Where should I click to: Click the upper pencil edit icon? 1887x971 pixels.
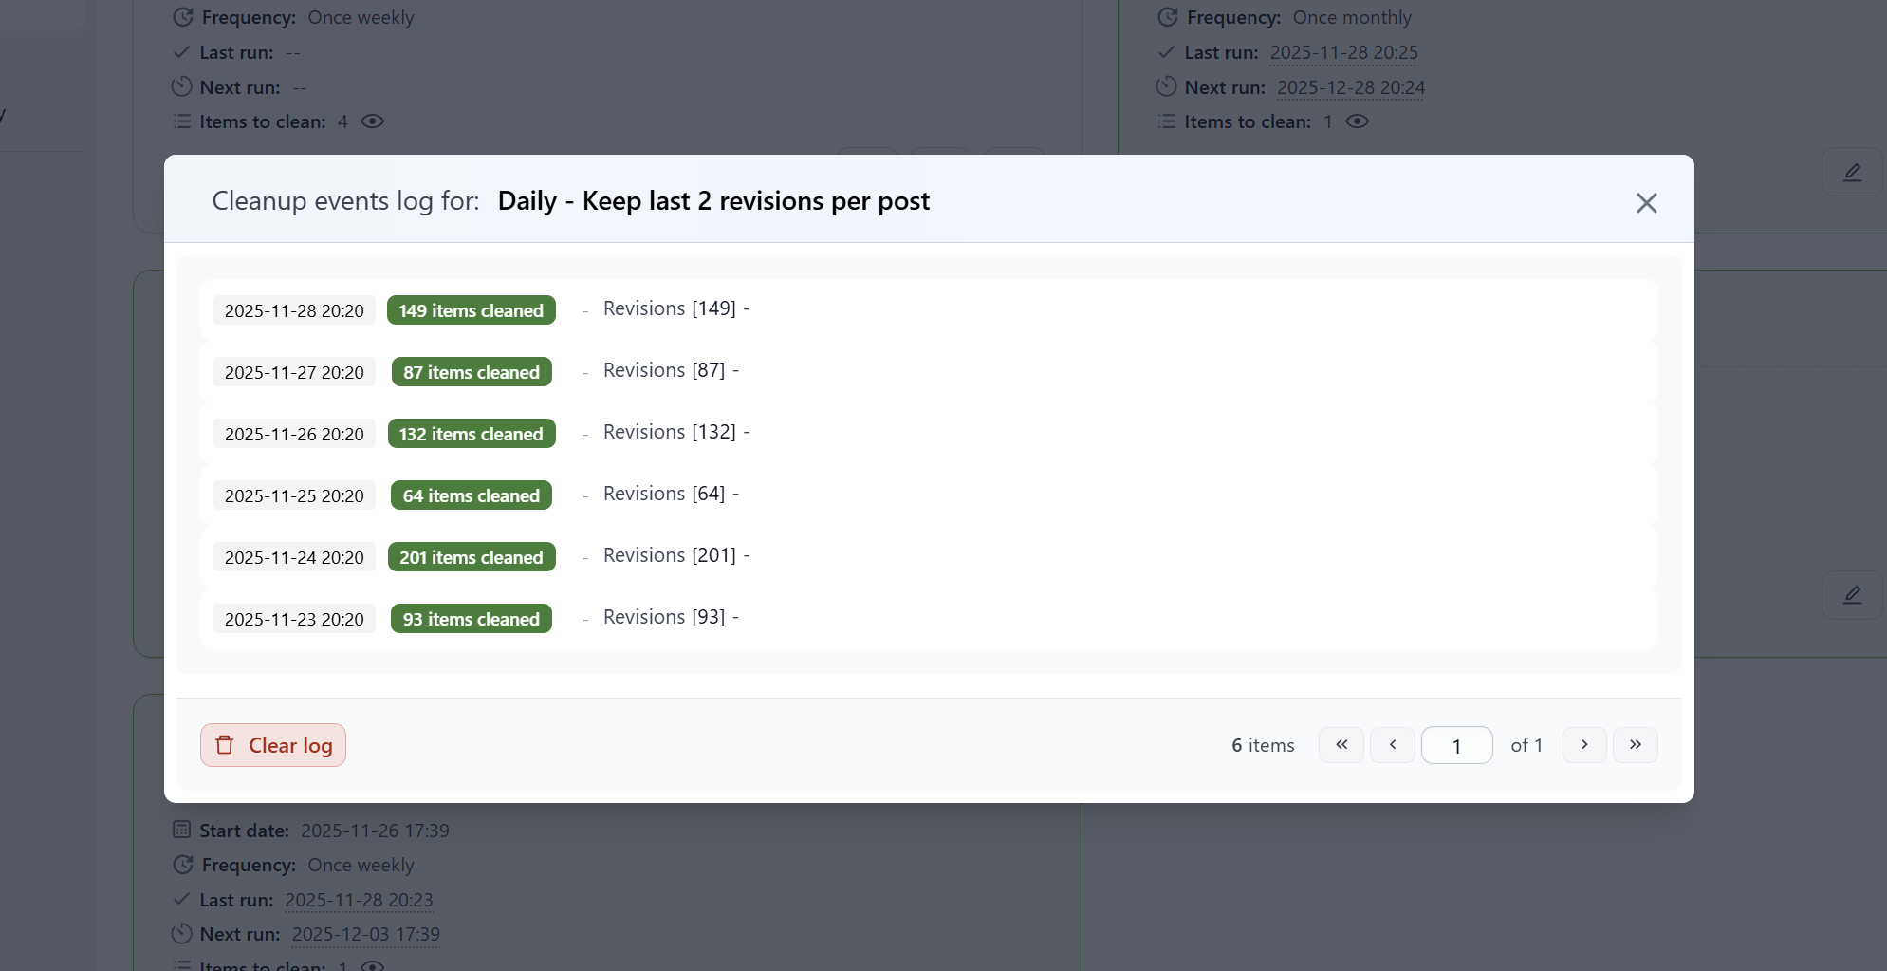(x=1851, y=172)
